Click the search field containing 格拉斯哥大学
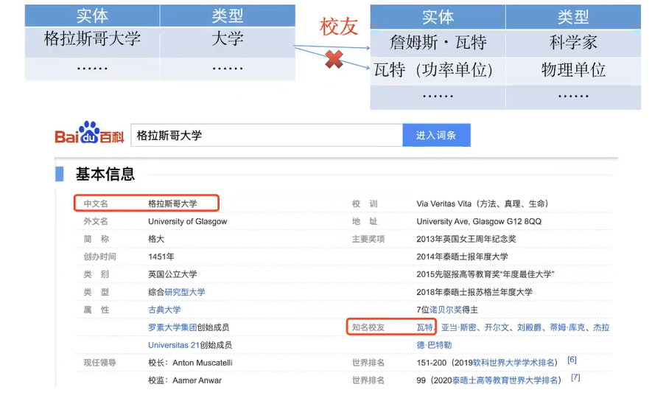Image resolution: width=666 pixels, height=404 pixels. (x=267, y=135)
